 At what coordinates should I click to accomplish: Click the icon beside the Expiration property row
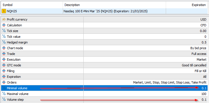tap(4, 77)
